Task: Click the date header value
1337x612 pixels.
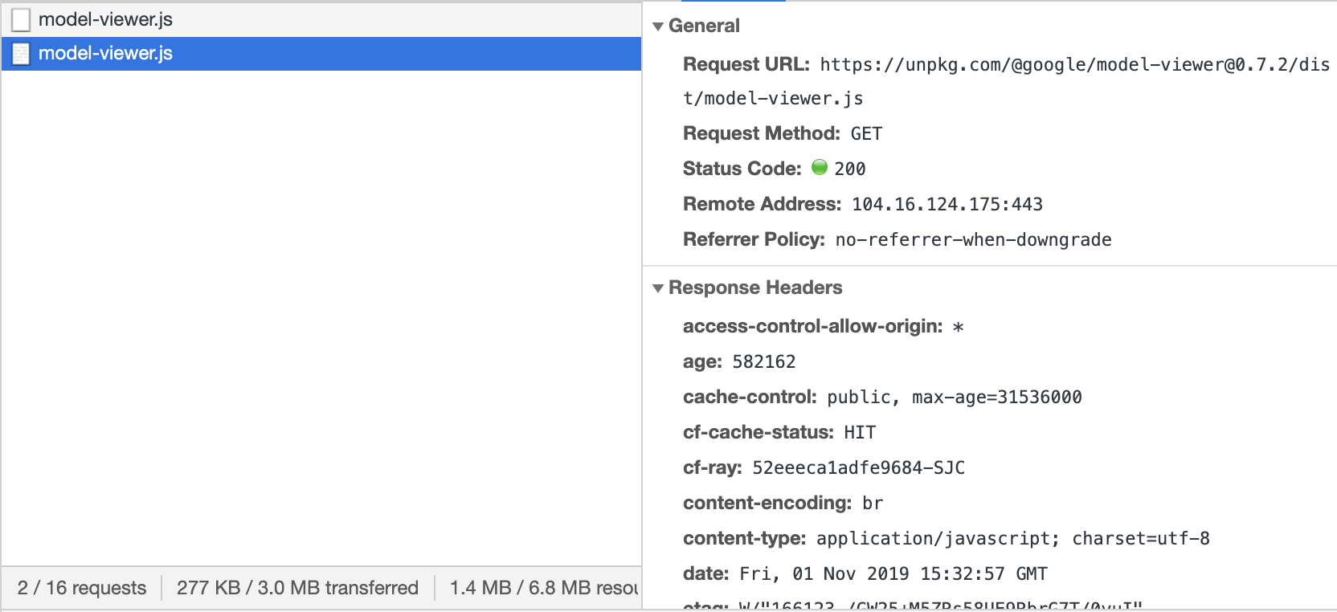Action: pyautogui.click(x=893, y=573)
